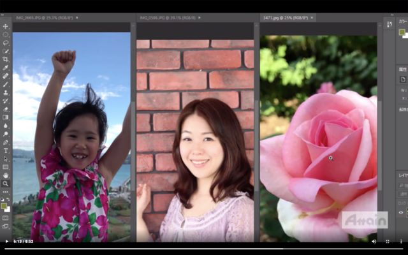The image size is (408, 255).
Task: Open the collapsed History panel icon
Action: tap(390, 24)
